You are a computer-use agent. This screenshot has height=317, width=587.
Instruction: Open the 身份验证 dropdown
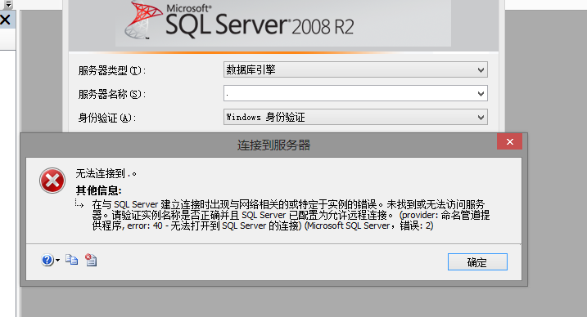click(x=355, y=118)
